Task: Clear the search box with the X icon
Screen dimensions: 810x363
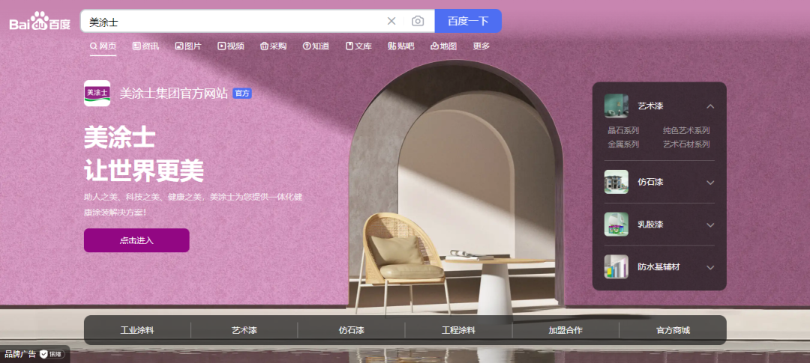Action: coord(391,21)
